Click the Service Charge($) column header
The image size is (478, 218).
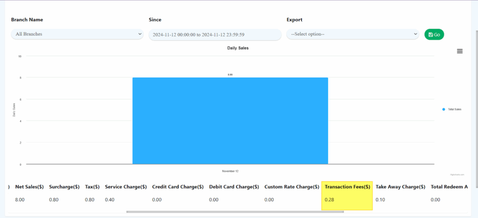tap(126, 187)
